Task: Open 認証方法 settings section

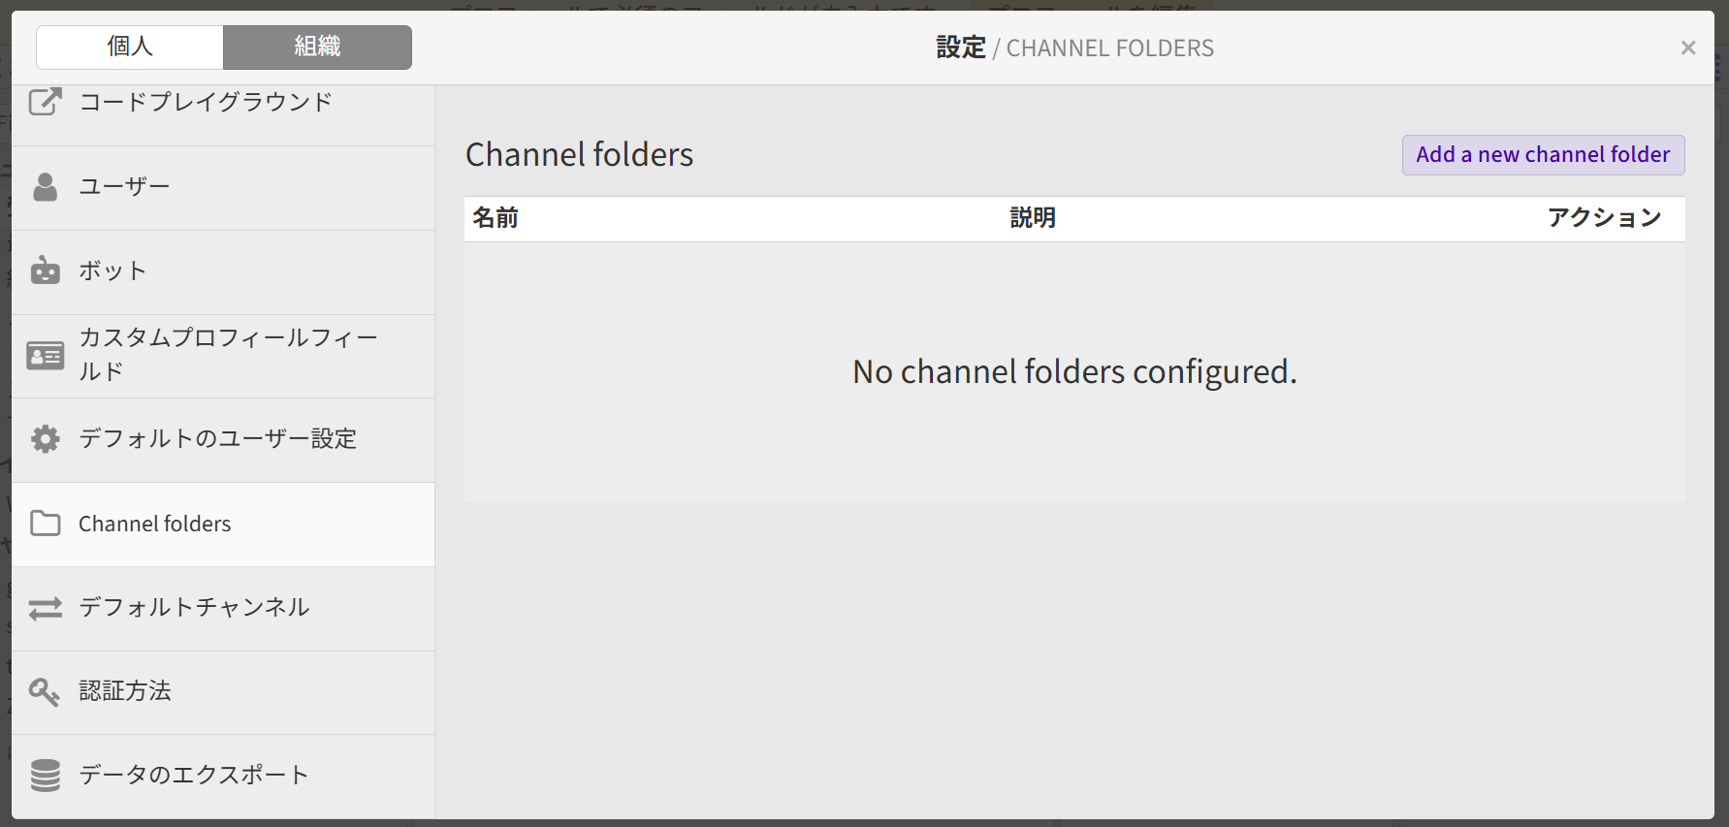Action: (125, 691)
